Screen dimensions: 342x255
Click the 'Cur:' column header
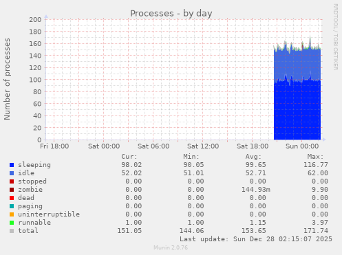(129, 157)
